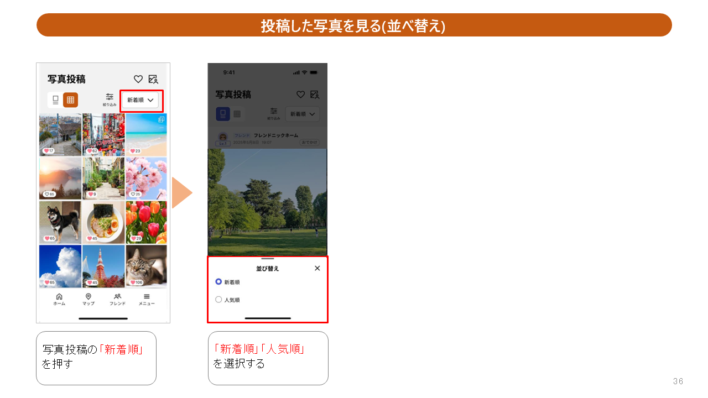Select the orange grid view icon

point(70,100)
